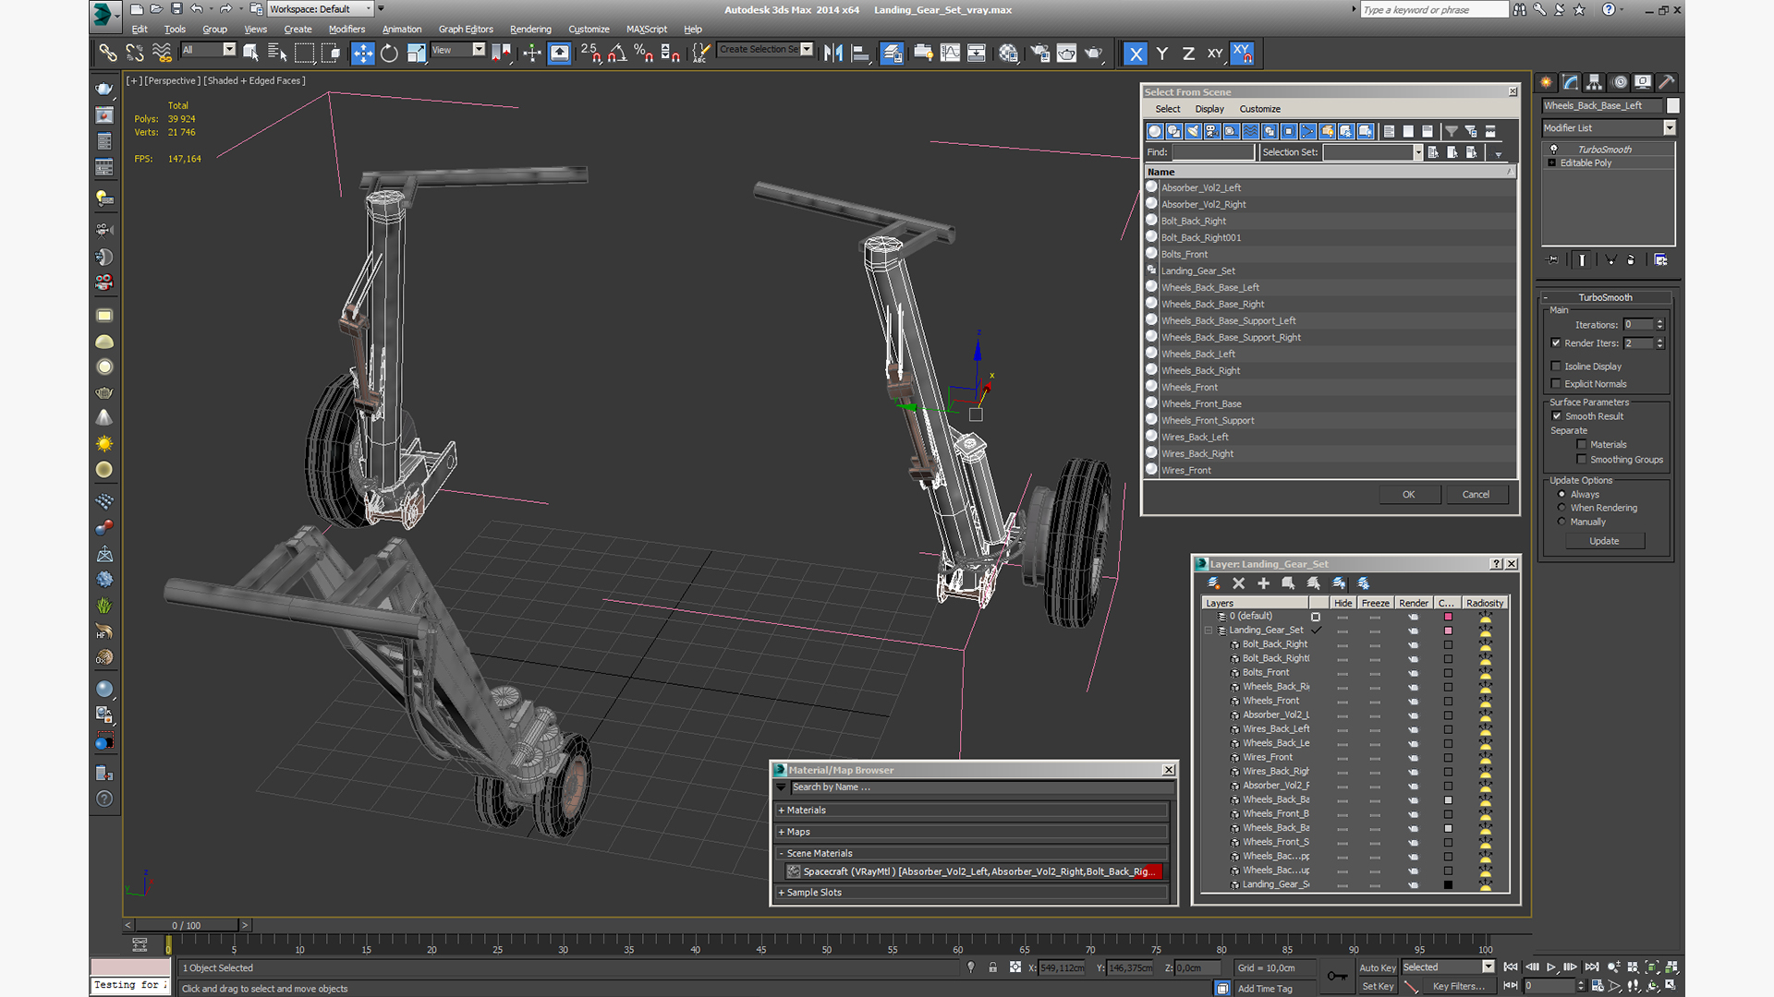The height and width of the screenshot is (997, 1774).
Task: Toggle Render Iters checkbox
Action: 1556,343
